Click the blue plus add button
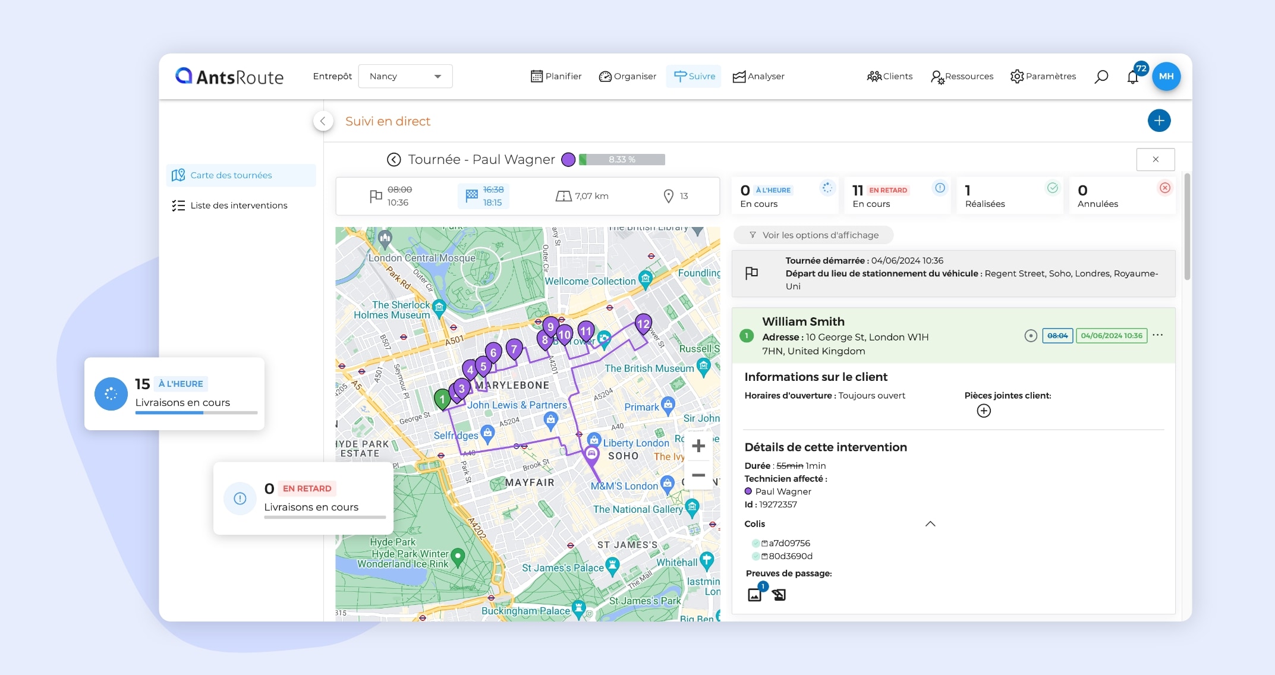 click(x=1158, y=121)
